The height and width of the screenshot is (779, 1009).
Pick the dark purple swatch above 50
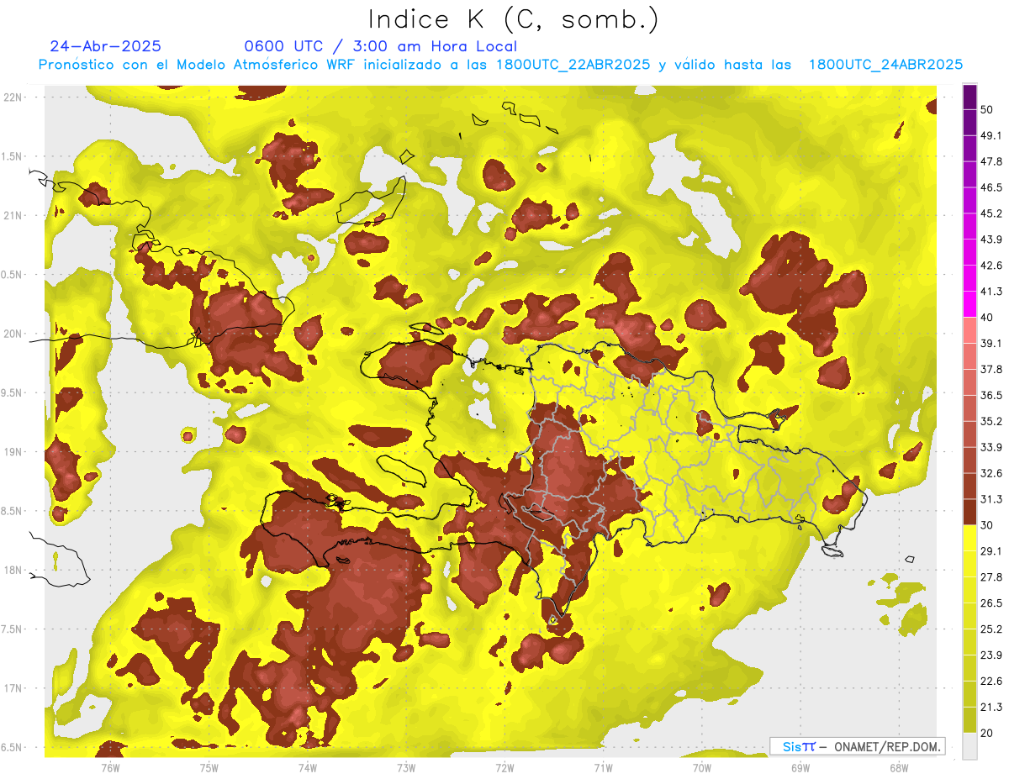point(970,97)
